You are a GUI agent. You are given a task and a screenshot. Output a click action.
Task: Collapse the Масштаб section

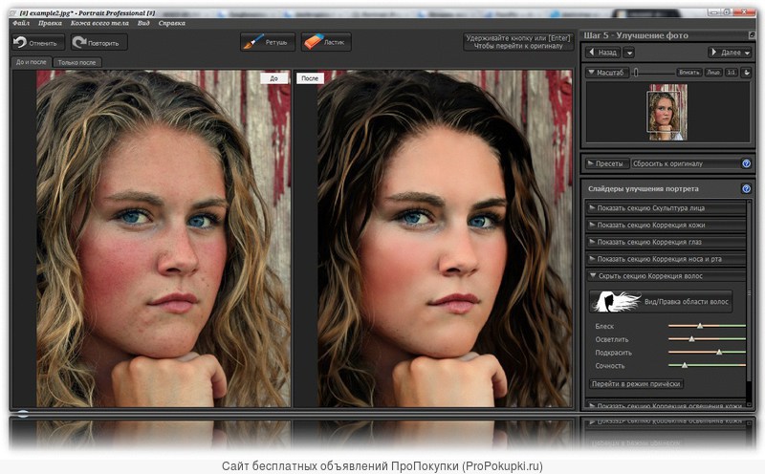607,73
